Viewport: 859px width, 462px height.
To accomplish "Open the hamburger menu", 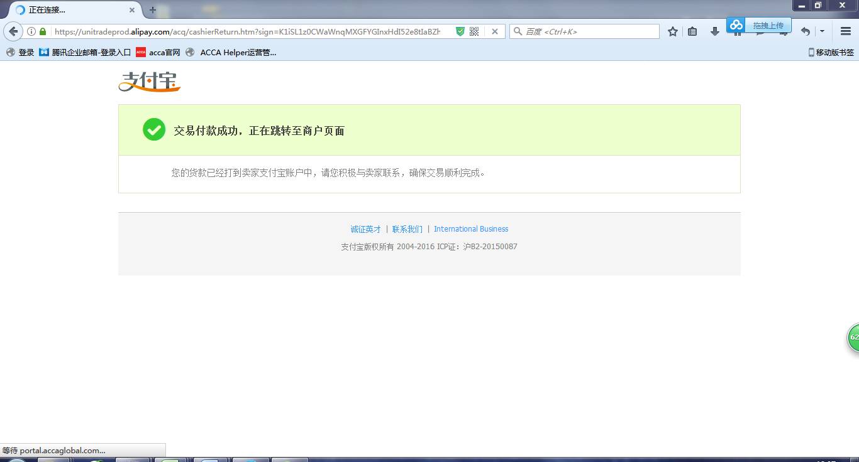I will tap(846, 31).
